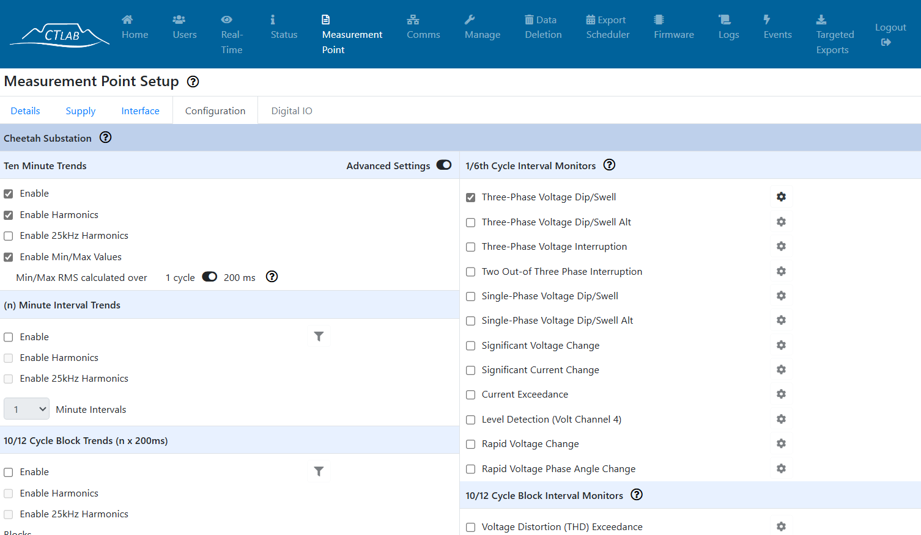
Task: Toggle the 1 cycle / 200 ms switch
Action: point(210,277)
